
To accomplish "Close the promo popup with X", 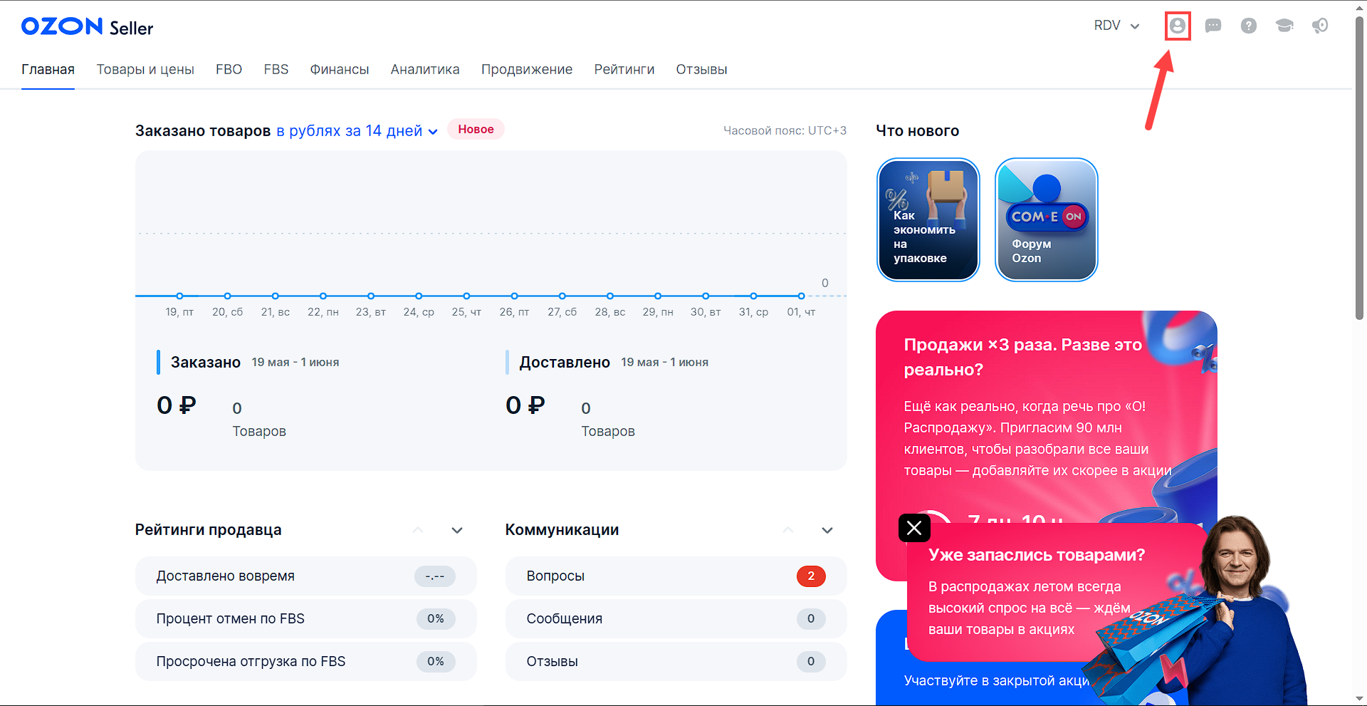I will tap(914, 528).
